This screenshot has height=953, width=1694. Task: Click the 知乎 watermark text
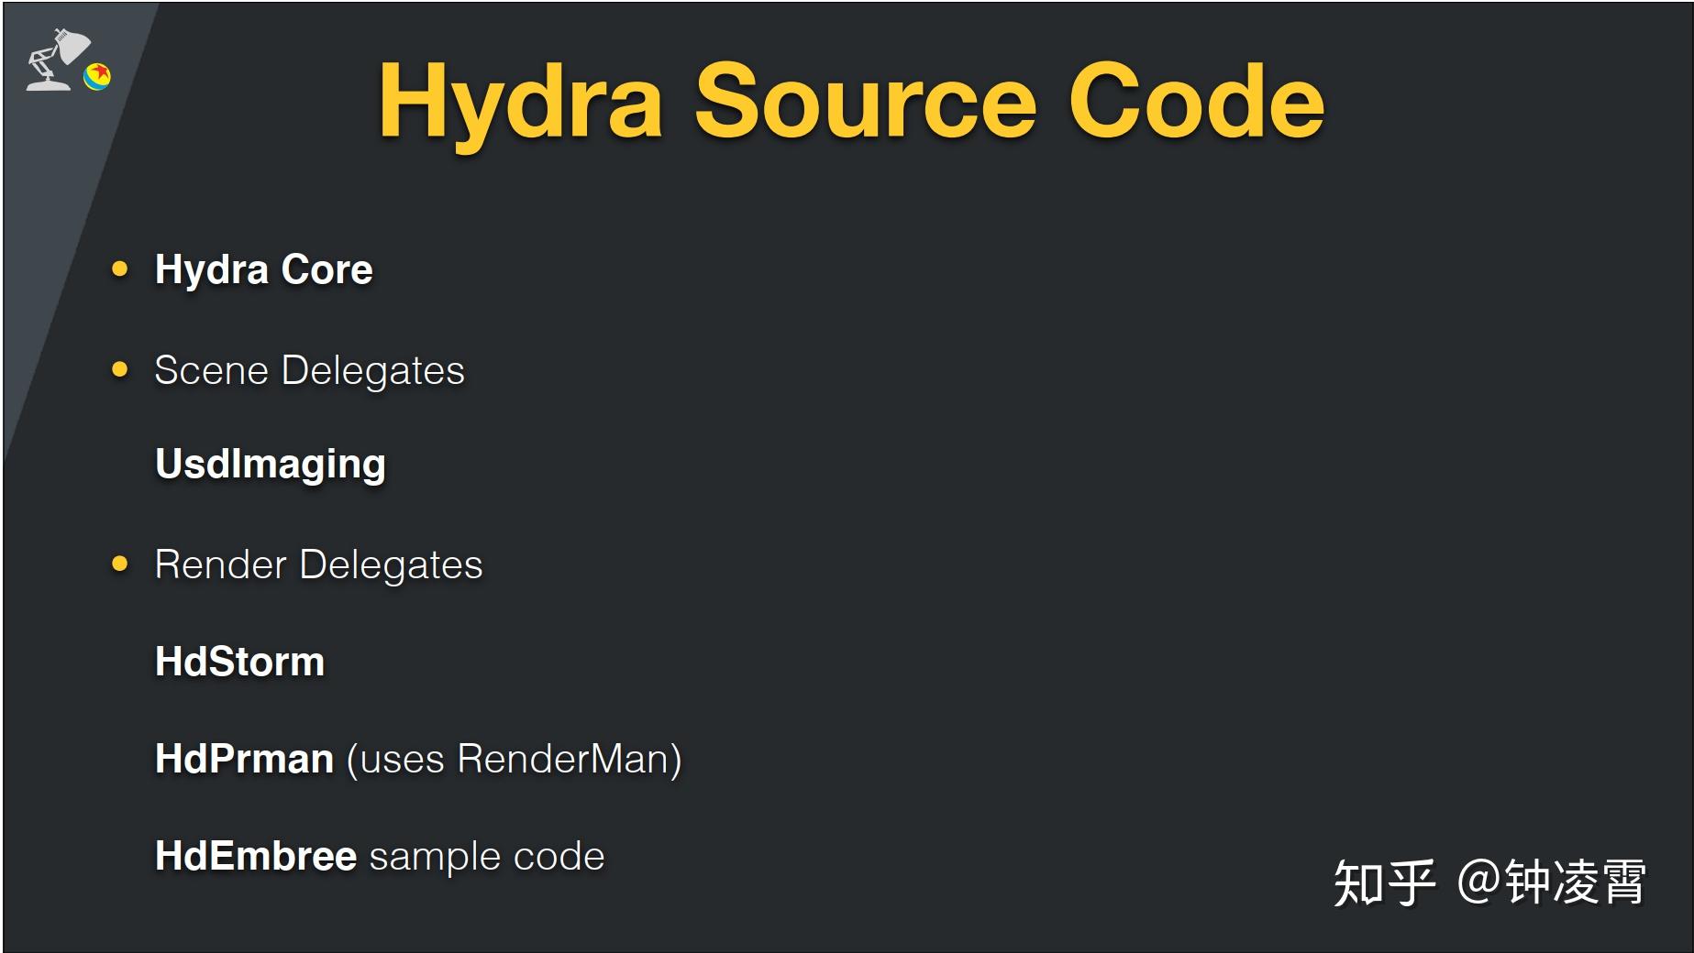coord(1383,883)
